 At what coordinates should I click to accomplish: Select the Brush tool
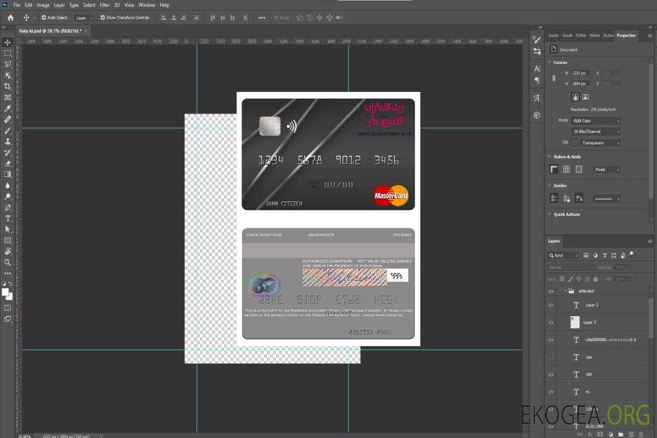point(7,130)
